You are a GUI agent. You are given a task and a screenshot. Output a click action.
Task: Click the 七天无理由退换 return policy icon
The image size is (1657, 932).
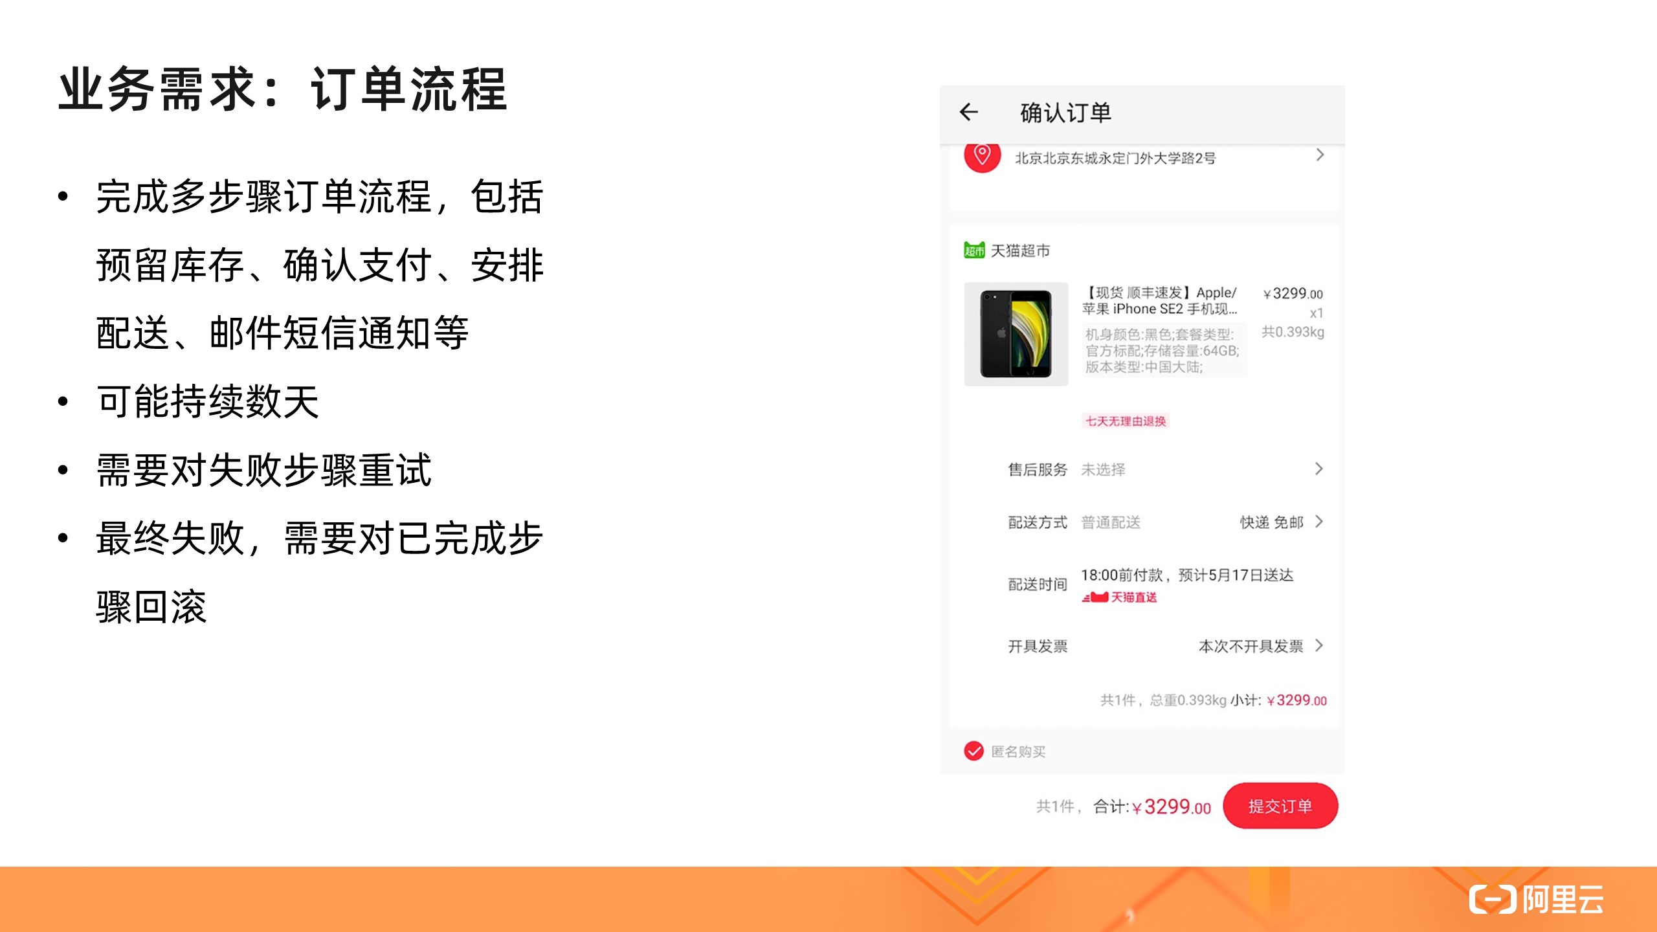pyautogui.click(x=1127, y=422)
